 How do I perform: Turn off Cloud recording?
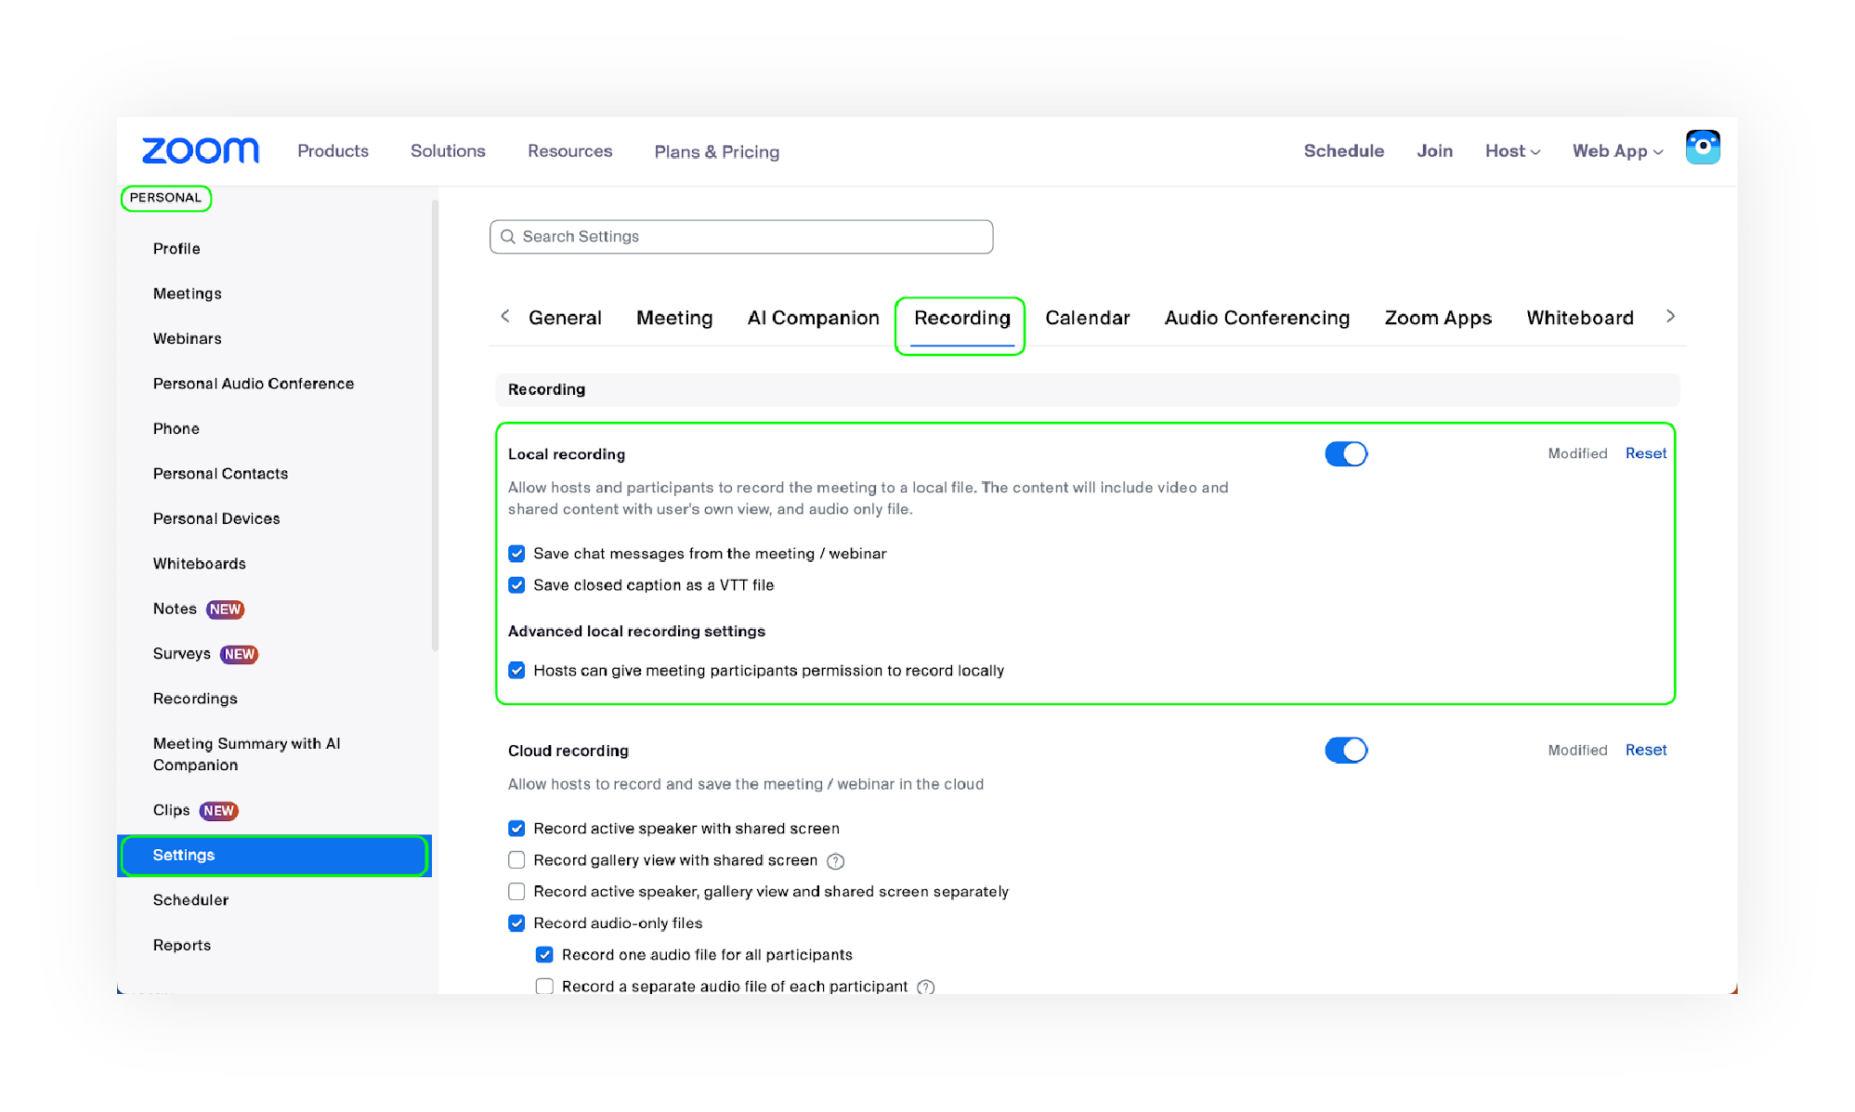[x=1346, y=750]
